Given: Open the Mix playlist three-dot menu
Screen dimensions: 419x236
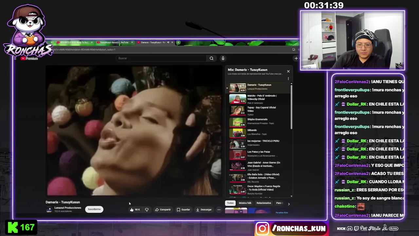Looking at the screenshot, I should tap(288, 79).
